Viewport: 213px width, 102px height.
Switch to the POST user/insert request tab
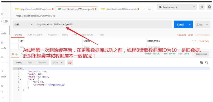click(x=34, y=9)
